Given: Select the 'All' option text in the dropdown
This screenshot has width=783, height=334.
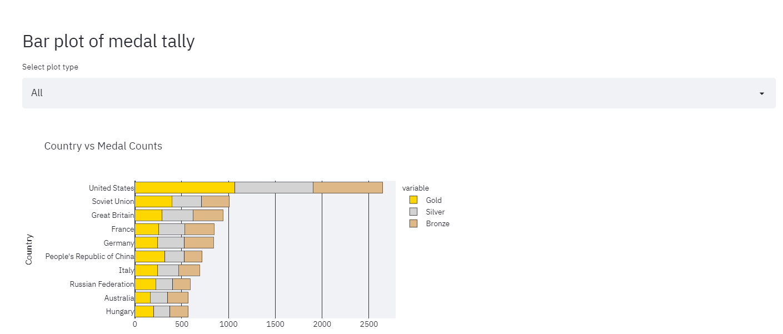Looking at the screenshot, I should coord(37,93).
